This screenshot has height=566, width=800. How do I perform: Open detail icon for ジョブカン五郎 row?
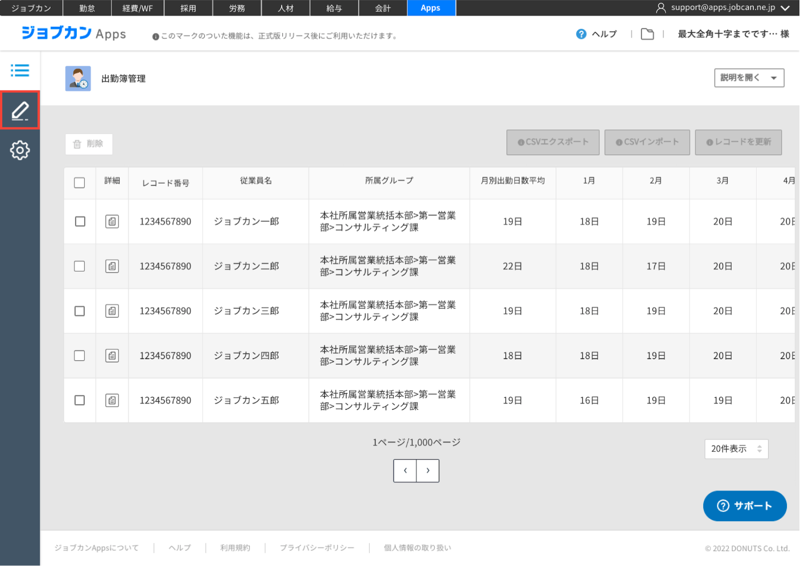pyautogui.click(x=112, y=401)
